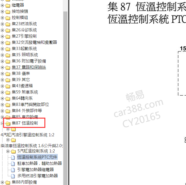Select the 集36 附加電子設備 label

29,61
